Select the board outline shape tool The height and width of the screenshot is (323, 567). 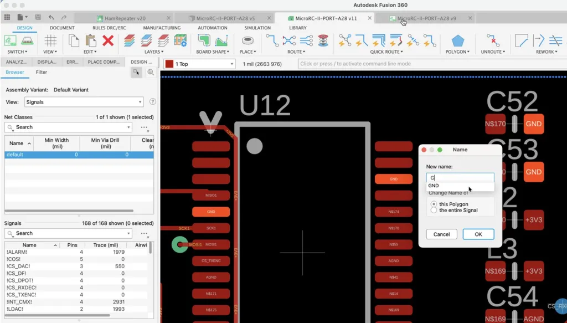pyautogui.click(x=204, y=40)
